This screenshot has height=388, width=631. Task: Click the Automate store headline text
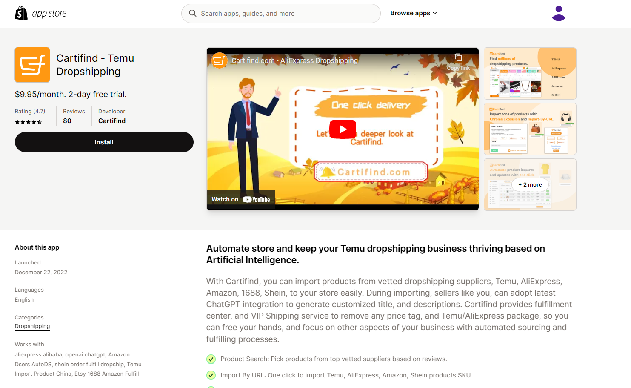click(376, 254)
